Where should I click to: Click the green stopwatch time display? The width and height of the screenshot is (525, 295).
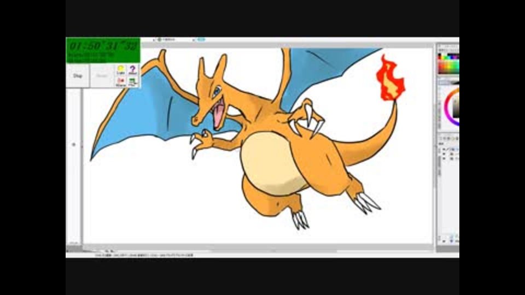(x=103, y=50)
